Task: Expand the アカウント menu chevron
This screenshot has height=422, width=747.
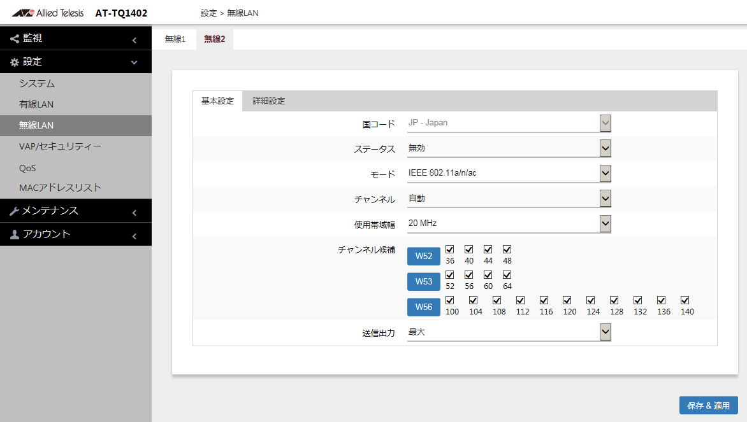Action: [134, 236]
